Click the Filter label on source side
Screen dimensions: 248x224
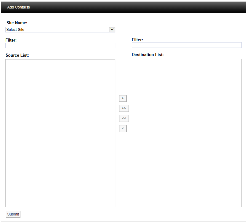pyautogui.click(x=11, y=40)
